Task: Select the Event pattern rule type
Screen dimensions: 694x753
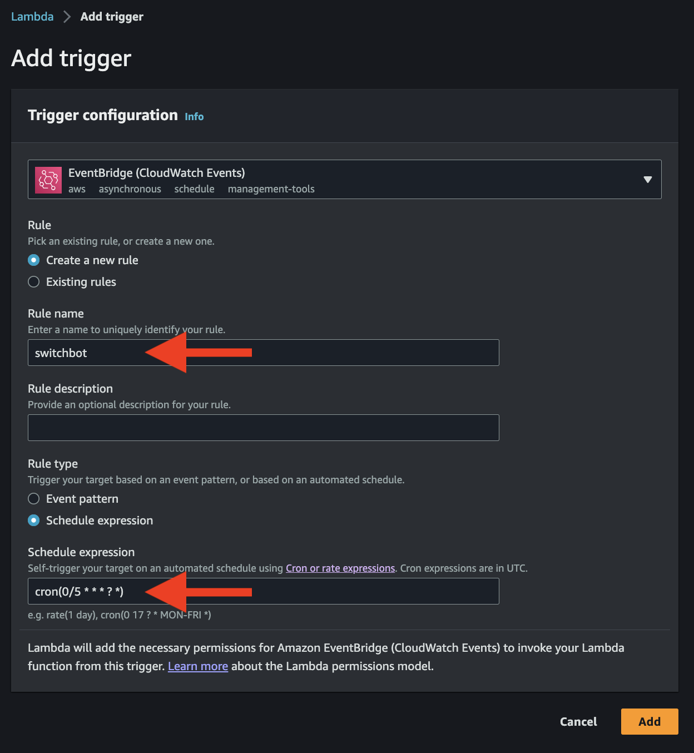Action: tap(33, 498)
